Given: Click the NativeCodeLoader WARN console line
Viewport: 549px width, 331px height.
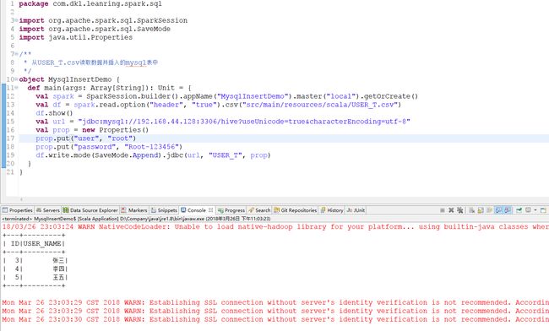Looking at the screenshot, I should tap(275, 227).
